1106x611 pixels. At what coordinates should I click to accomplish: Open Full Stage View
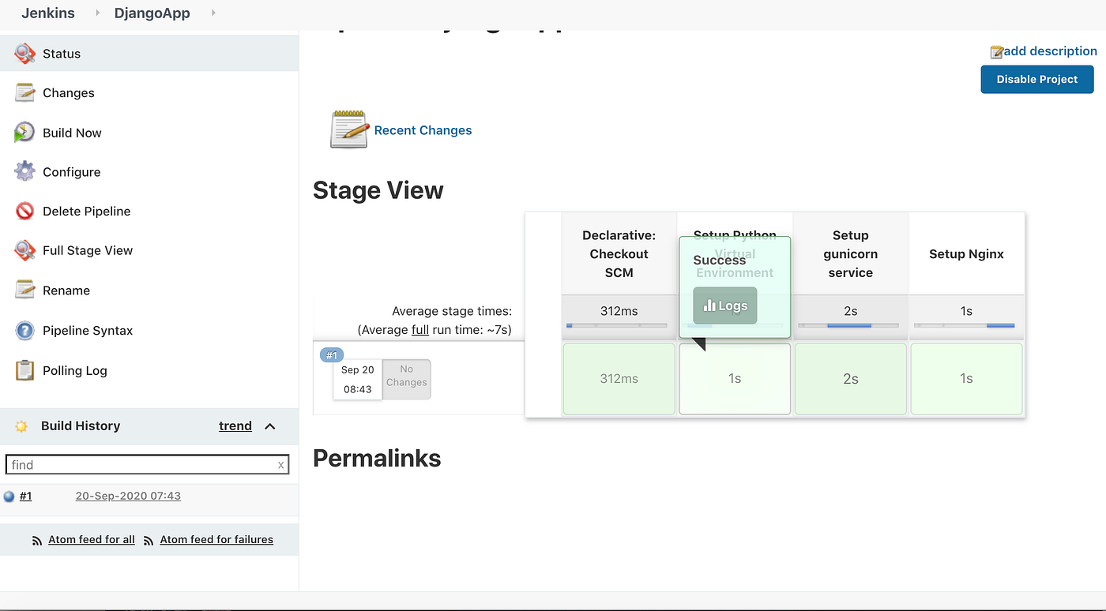tap(24, 250)
